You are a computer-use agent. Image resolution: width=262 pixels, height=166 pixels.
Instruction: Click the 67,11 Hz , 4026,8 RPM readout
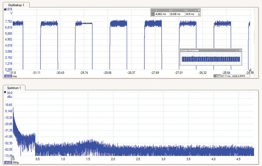click(233, 76)
